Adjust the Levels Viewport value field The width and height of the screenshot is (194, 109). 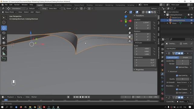[182, 61]
